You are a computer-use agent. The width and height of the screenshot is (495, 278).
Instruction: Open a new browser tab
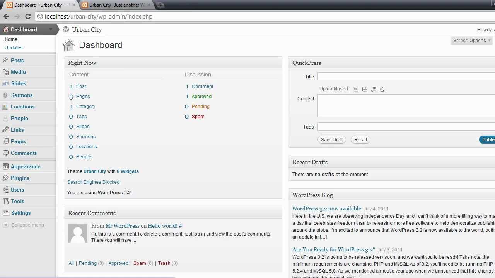tap(160, 5)
